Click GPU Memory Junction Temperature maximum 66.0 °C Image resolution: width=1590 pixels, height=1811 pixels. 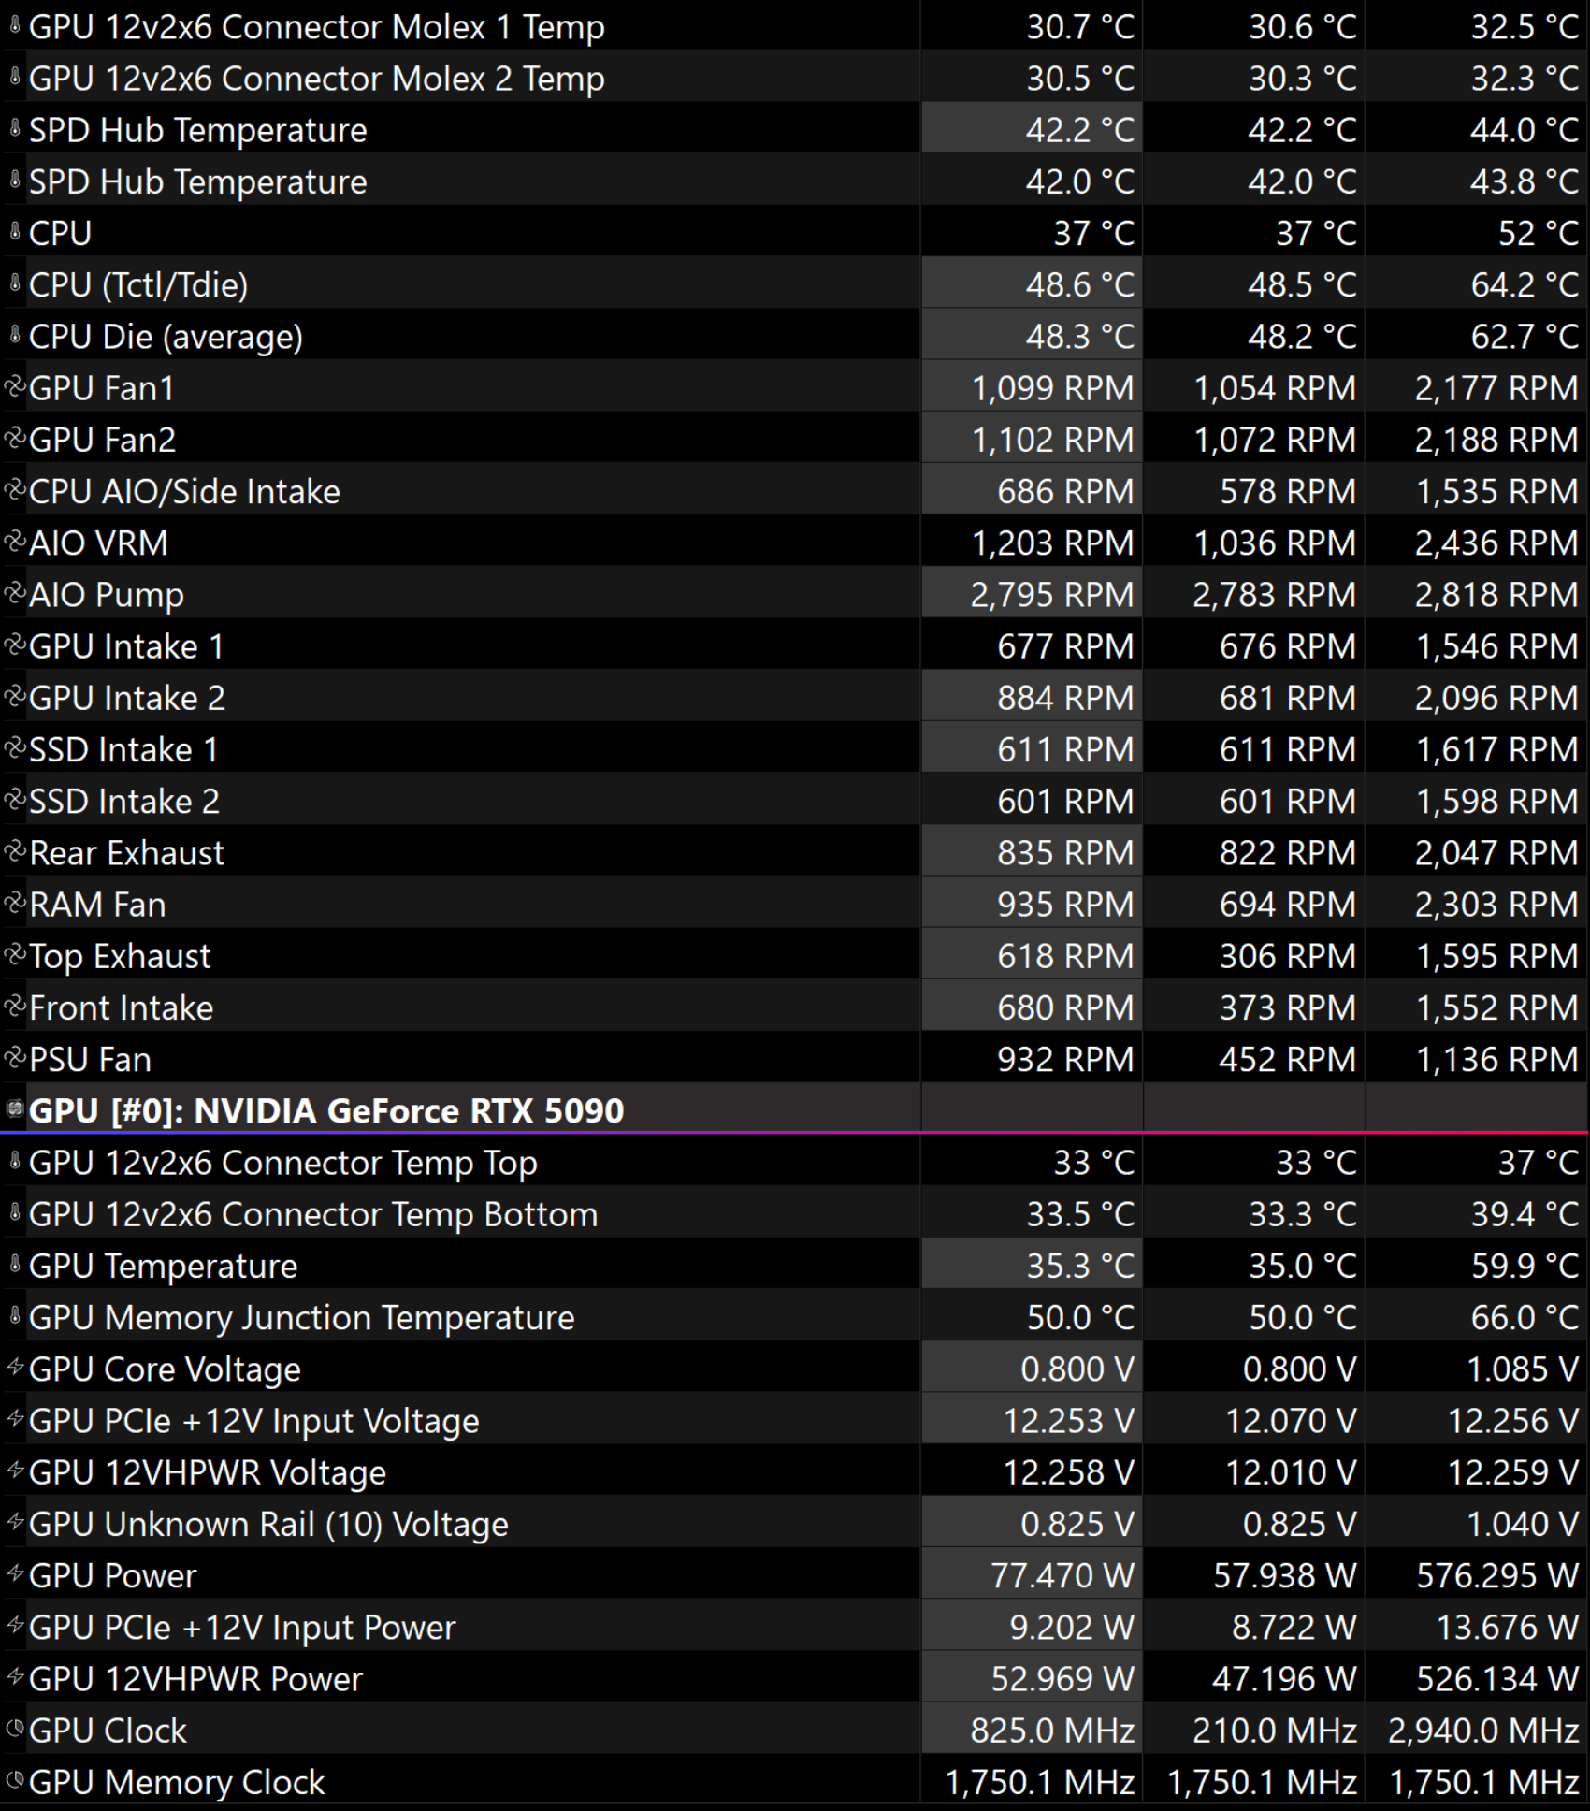[1525, 1317]
